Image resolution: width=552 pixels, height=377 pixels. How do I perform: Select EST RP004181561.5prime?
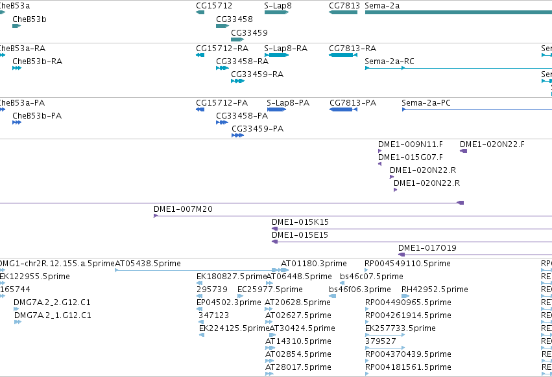[x=408, y=367]
